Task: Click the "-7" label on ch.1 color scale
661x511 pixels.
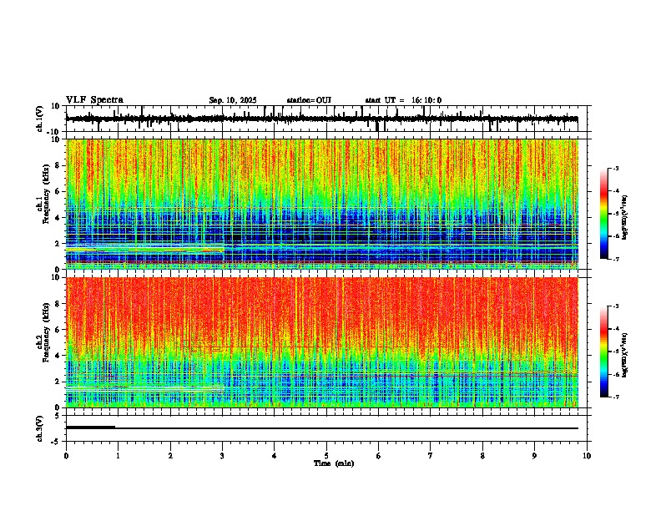Action: [x=615, y=259]
